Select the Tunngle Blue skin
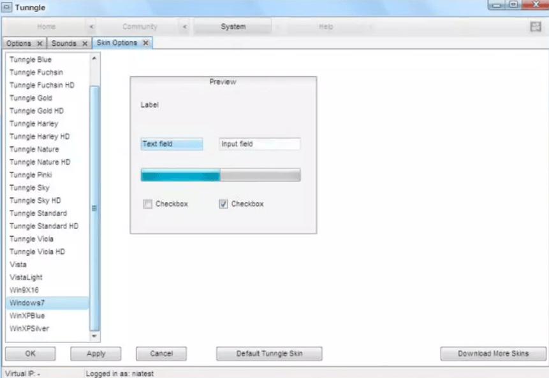The image size is (549, 378). 48,59
